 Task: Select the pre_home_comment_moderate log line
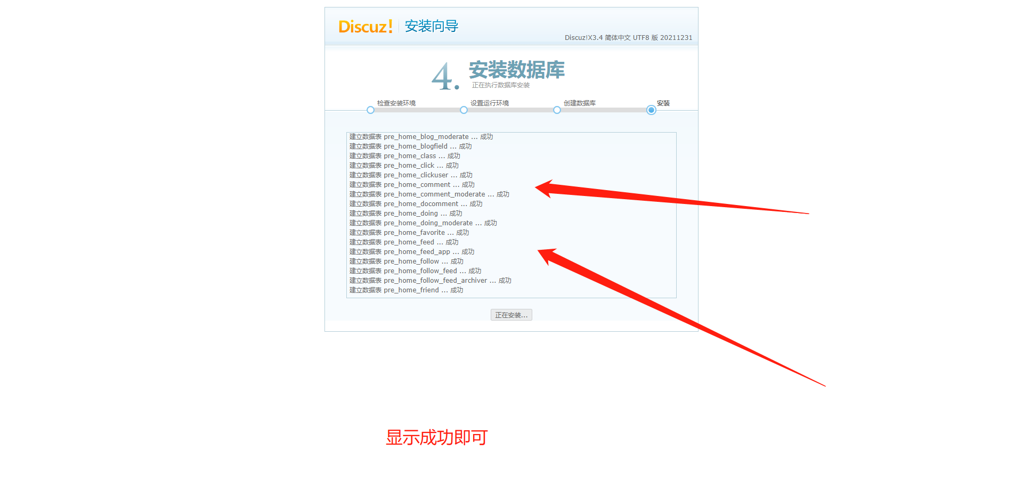pos(429,194)
